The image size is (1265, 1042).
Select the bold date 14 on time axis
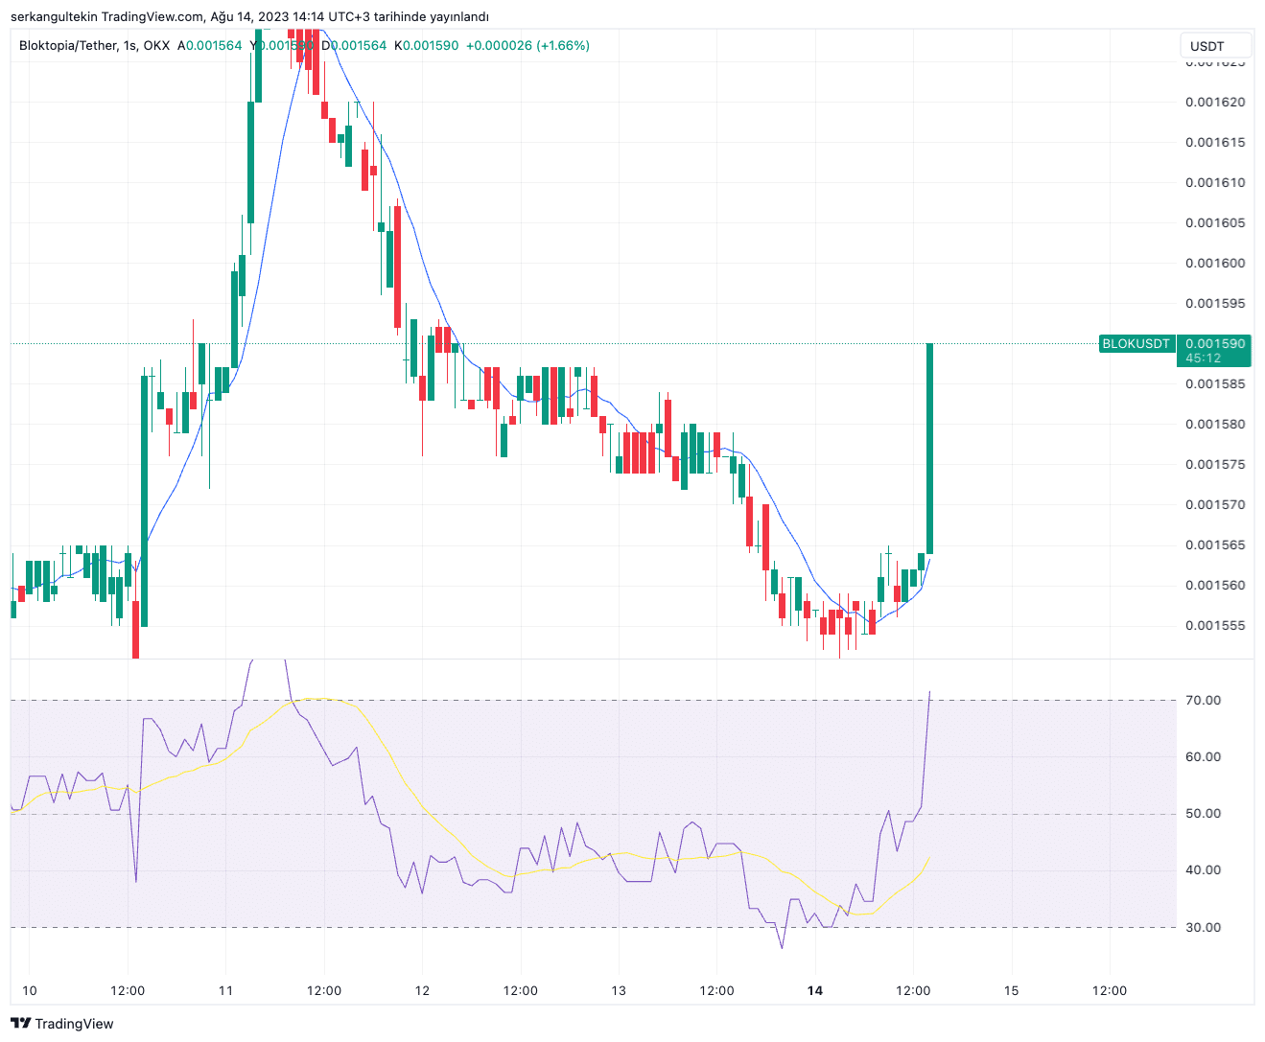coord(815,990)
